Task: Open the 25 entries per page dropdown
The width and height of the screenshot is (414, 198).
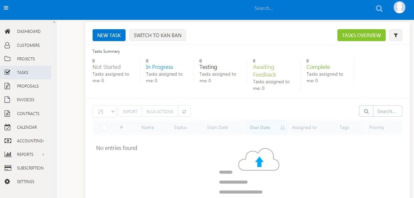Action: point(104,111)
